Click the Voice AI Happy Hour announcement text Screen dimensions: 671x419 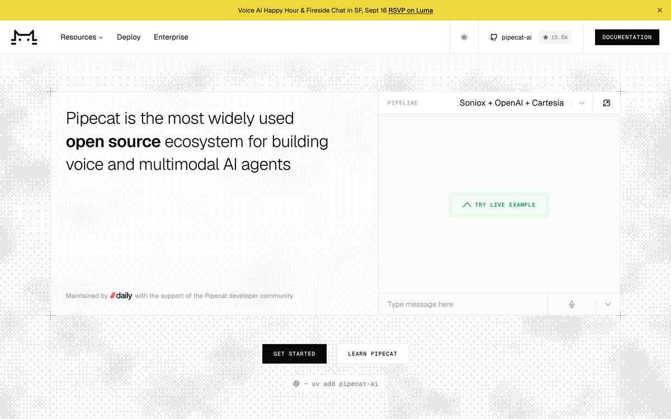point(312,10)
